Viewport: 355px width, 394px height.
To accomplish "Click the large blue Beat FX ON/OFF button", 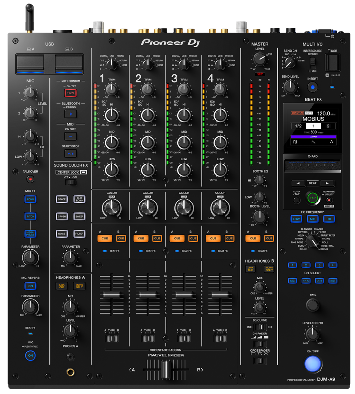I will [313, 364].
